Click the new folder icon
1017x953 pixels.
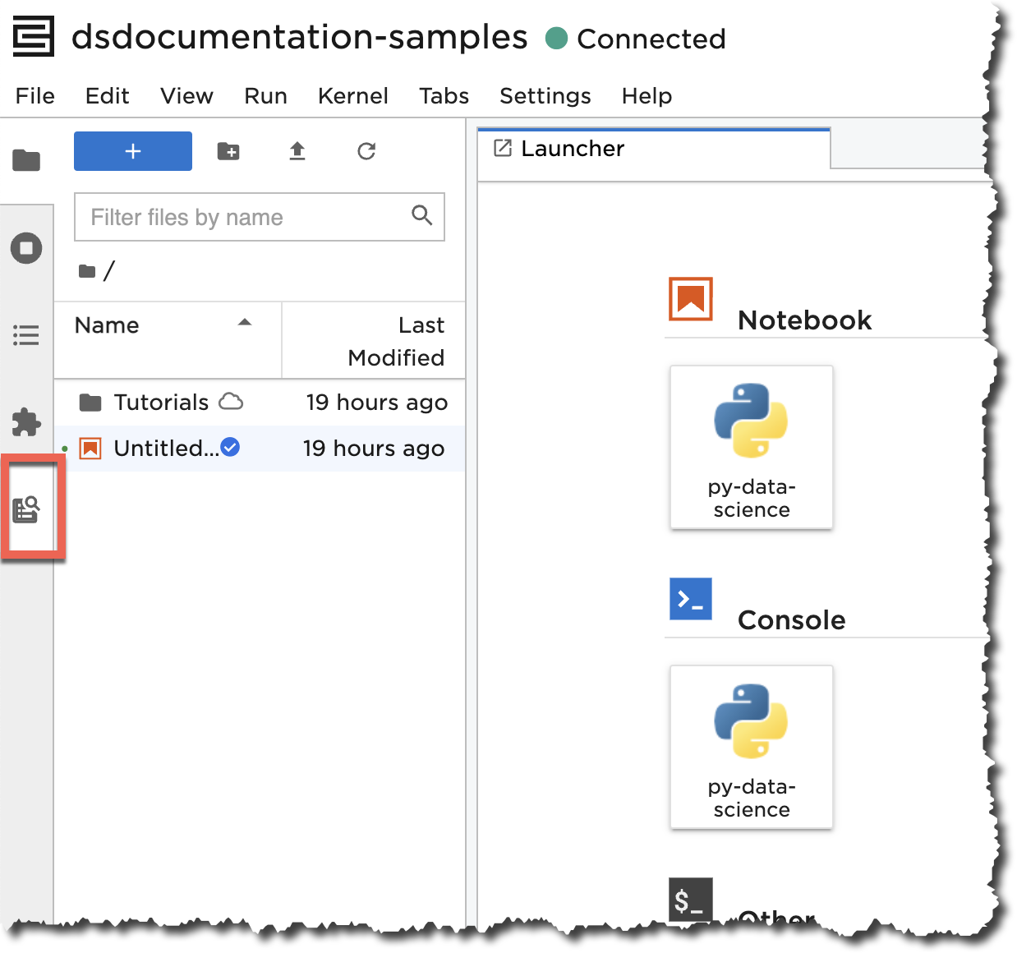click(x=228, y=151)
